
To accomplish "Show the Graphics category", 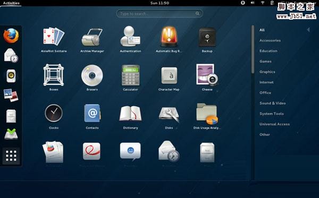I will [x=267, y=72].
